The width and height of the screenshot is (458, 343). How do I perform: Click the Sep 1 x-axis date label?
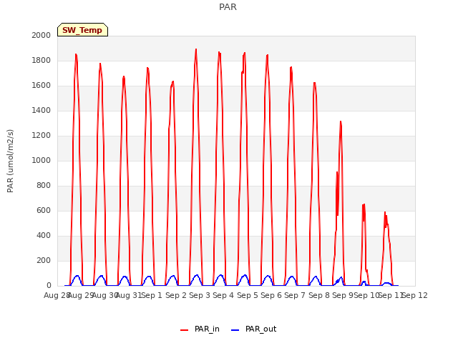152,295
